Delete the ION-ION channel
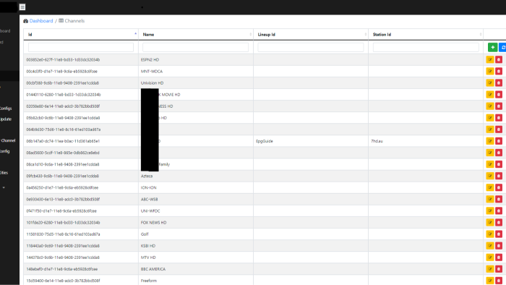Screen dimensions: 506x285 (499, 187)
